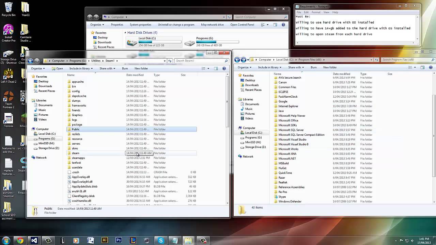Click the Windows Start orb
436x245 pixels.
(6, 241)
